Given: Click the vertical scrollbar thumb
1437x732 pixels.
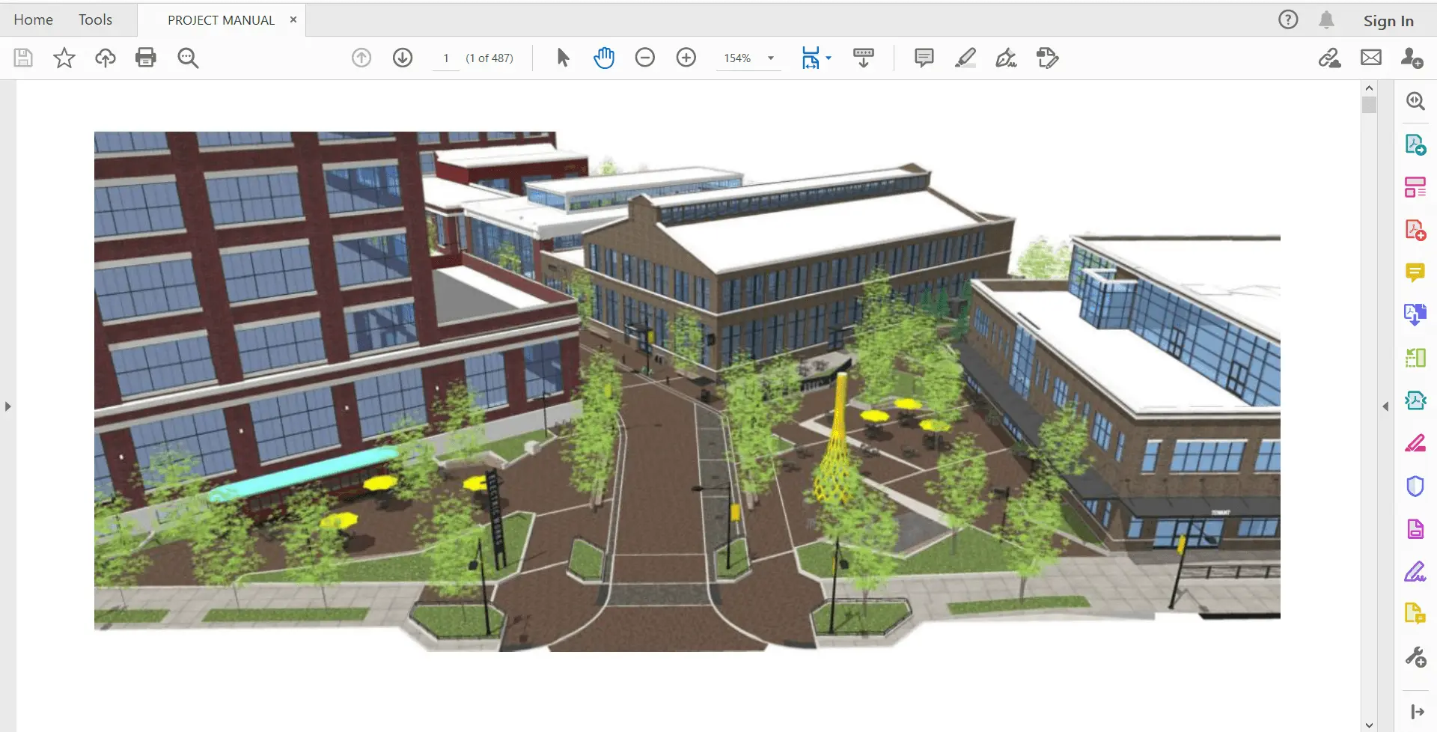Looking at the screenshot, I should point(1369,105).
